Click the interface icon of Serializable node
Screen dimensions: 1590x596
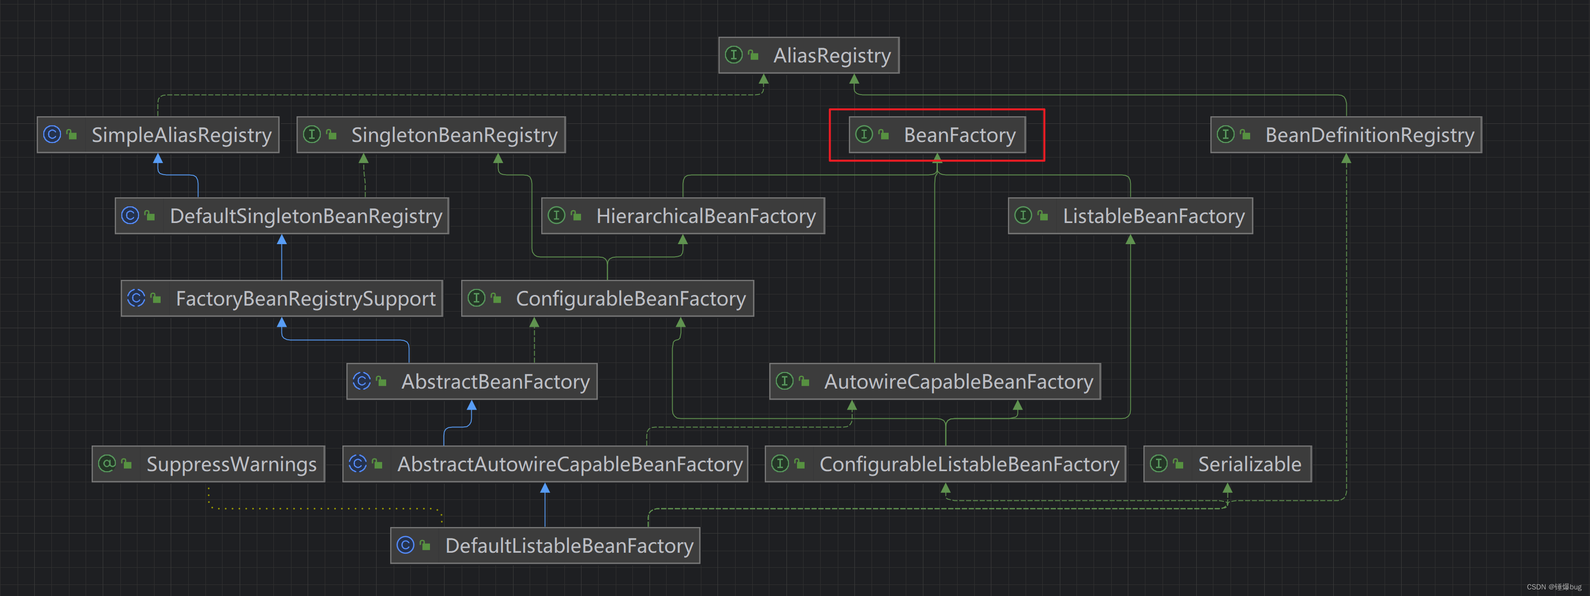point(1159,463)
